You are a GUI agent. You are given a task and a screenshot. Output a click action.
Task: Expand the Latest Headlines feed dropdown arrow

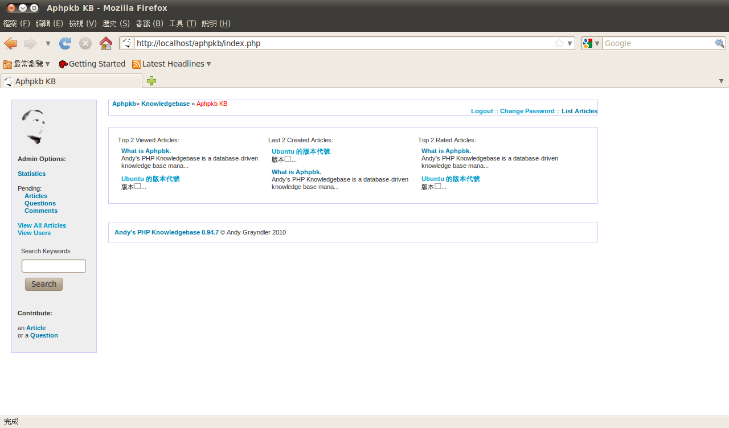click(x=208, y=64)
